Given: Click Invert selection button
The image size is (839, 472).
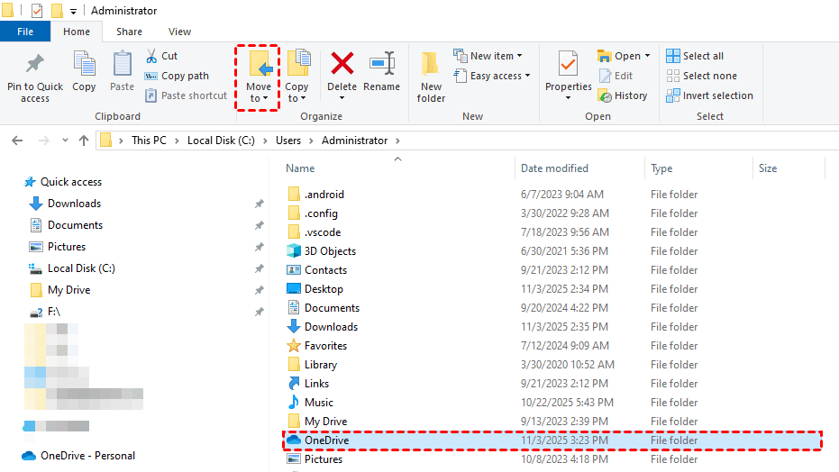Looking at the screenshot, I should coord(709,95).
